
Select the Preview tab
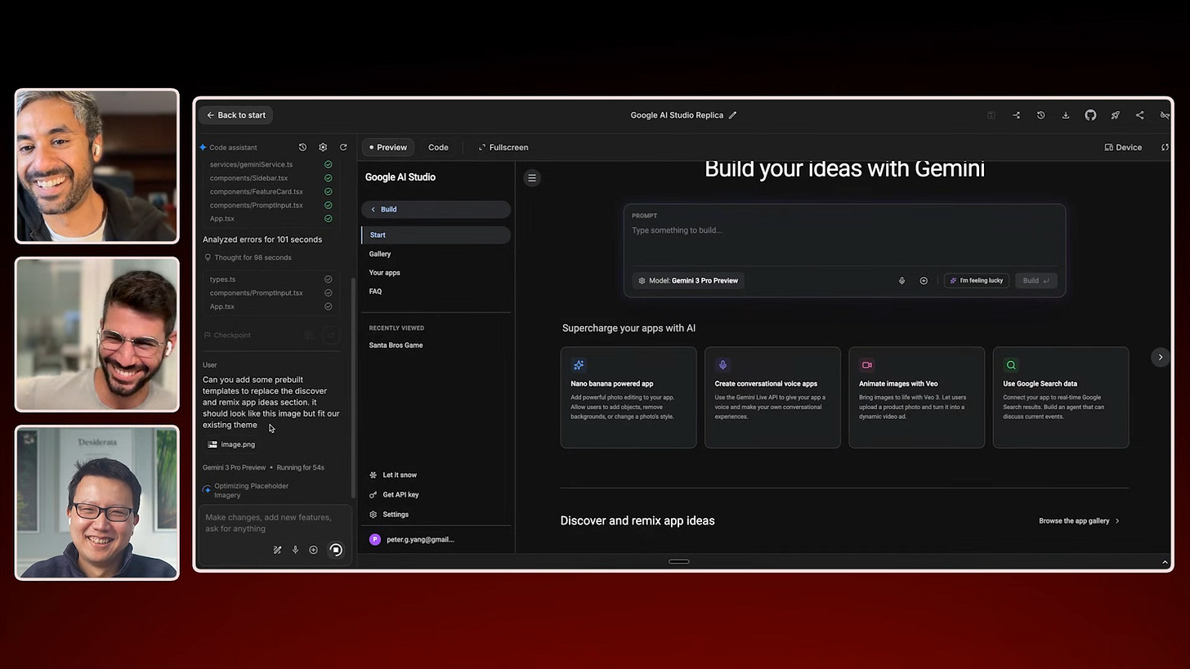point(387,147)
